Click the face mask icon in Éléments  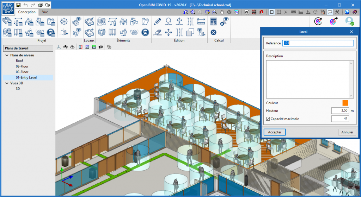(134, 32)
